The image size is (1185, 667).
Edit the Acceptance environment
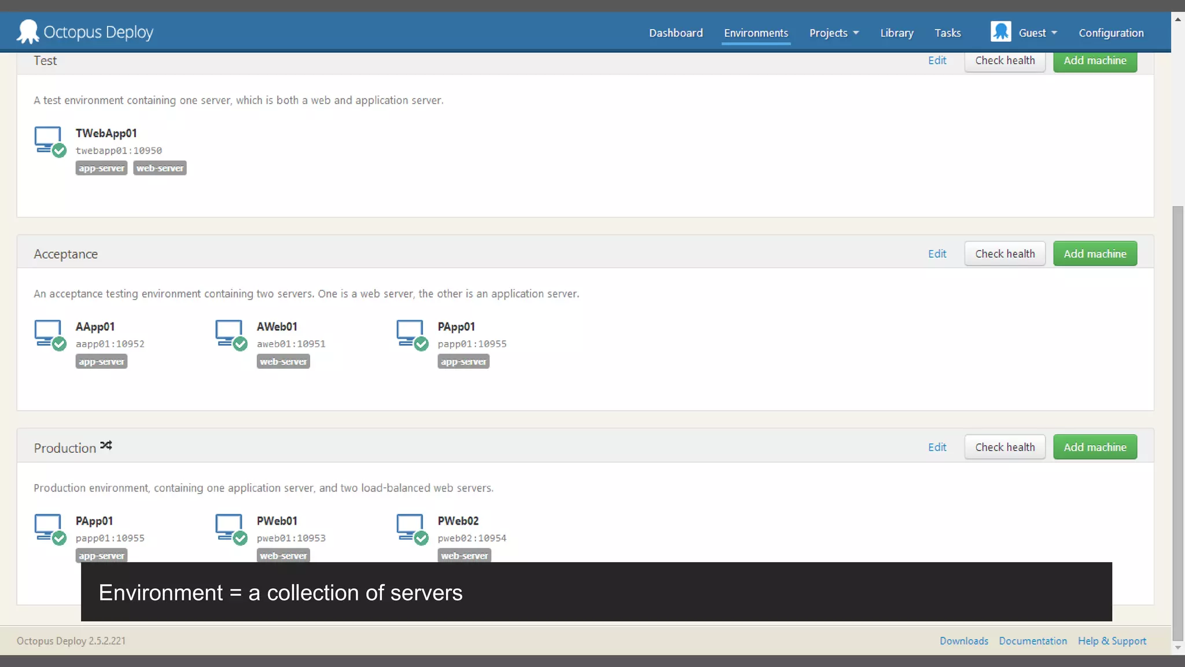[937, 254]
